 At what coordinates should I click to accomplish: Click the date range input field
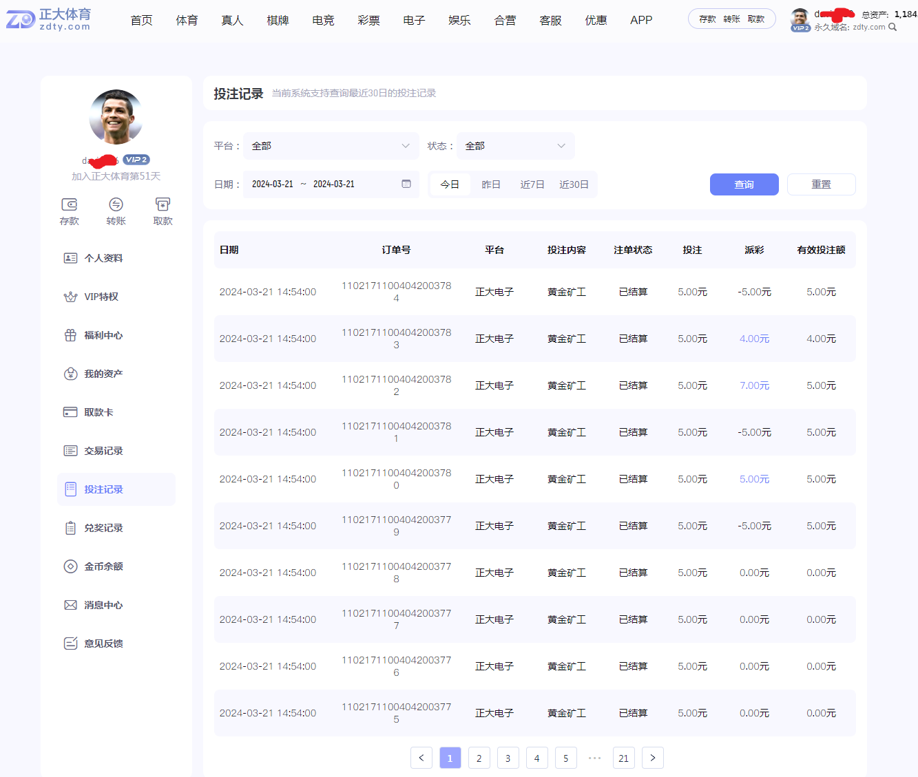[x=331, y=184]
